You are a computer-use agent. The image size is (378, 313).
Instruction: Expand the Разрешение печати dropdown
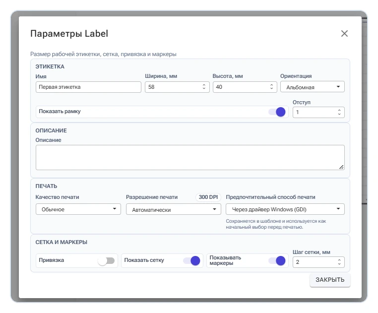tap(173, 209)
